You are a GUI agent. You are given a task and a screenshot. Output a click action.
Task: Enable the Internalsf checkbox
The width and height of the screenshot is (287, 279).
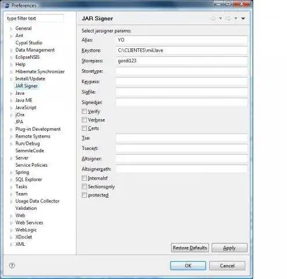[x=84, y=178]
